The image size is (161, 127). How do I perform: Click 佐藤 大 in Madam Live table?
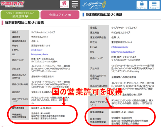tap(116, 37)
